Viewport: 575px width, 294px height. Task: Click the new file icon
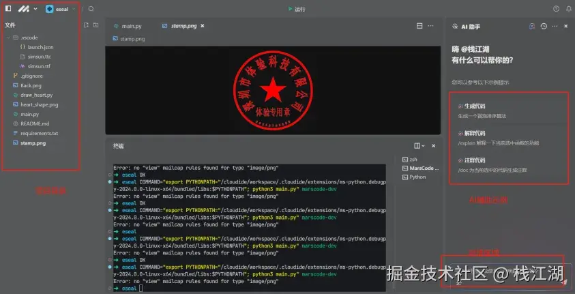coord(86,25)
